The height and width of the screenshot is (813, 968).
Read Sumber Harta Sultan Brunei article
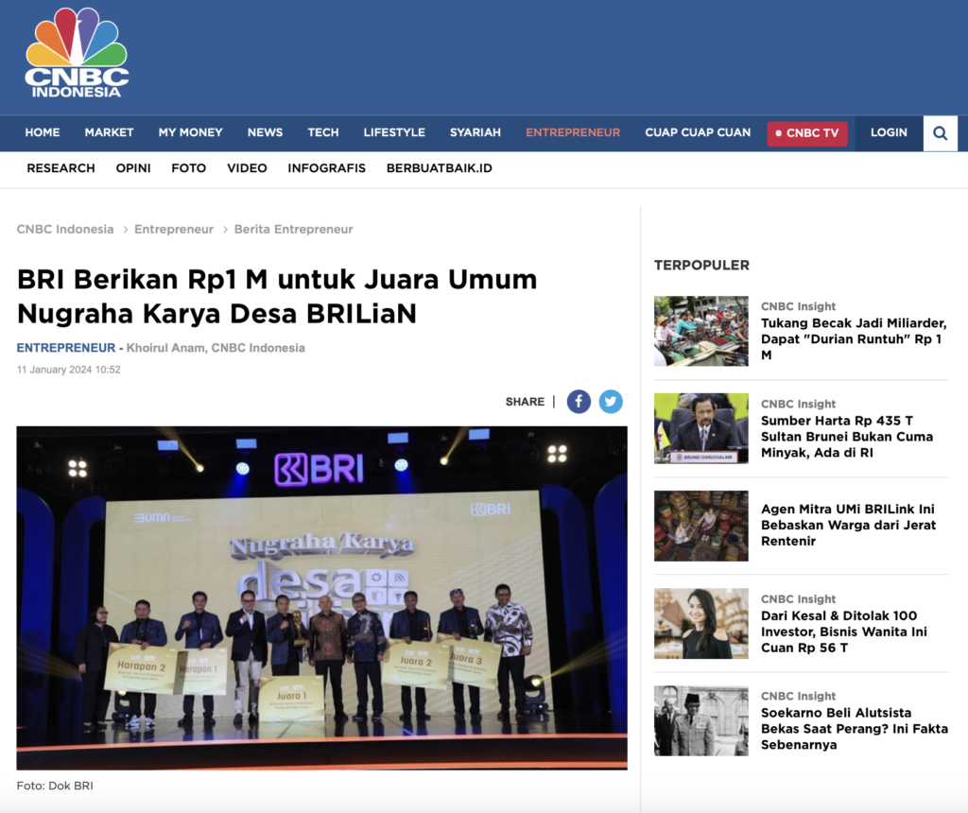(x=847, y=437)
